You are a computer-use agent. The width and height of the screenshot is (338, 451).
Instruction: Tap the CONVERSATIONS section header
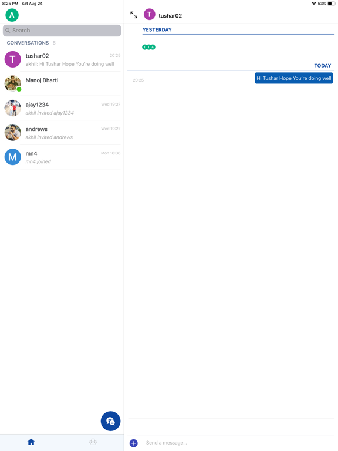[x=28, y=43]
